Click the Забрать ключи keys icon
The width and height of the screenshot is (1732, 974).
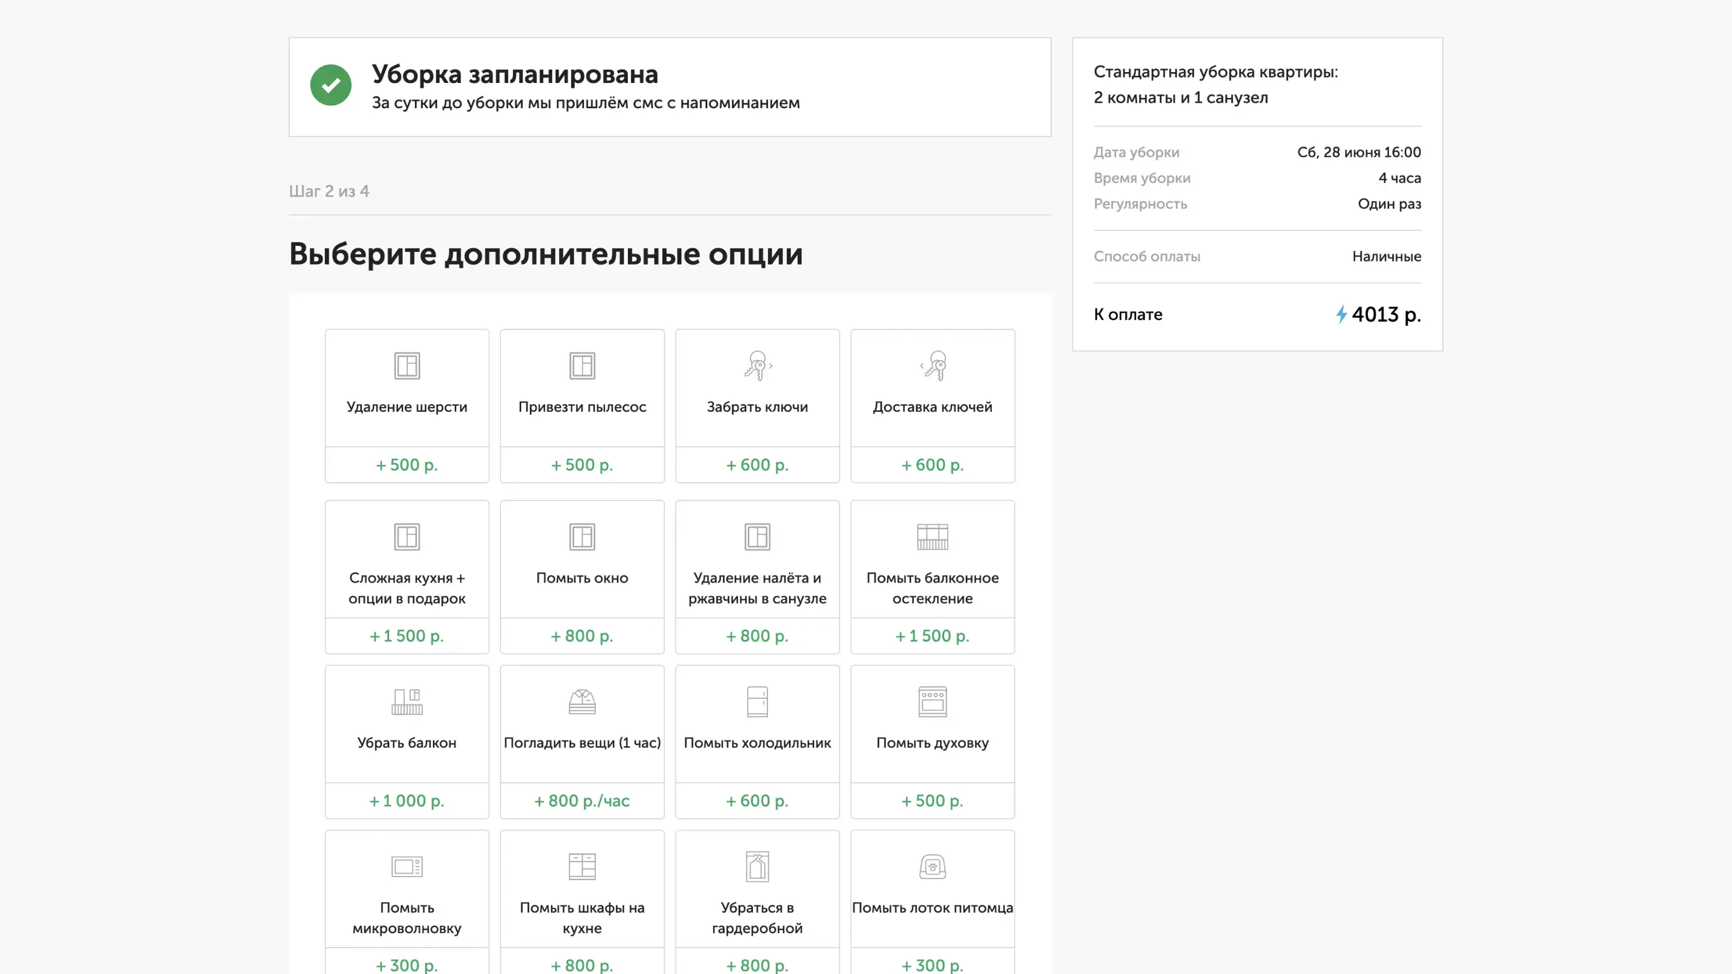pyautogui.click(x=758, y=366)
